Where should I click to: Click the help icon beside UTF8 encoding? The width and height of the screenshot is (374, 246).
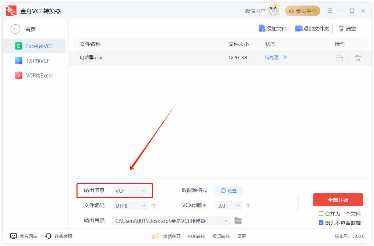pos(154,205)
